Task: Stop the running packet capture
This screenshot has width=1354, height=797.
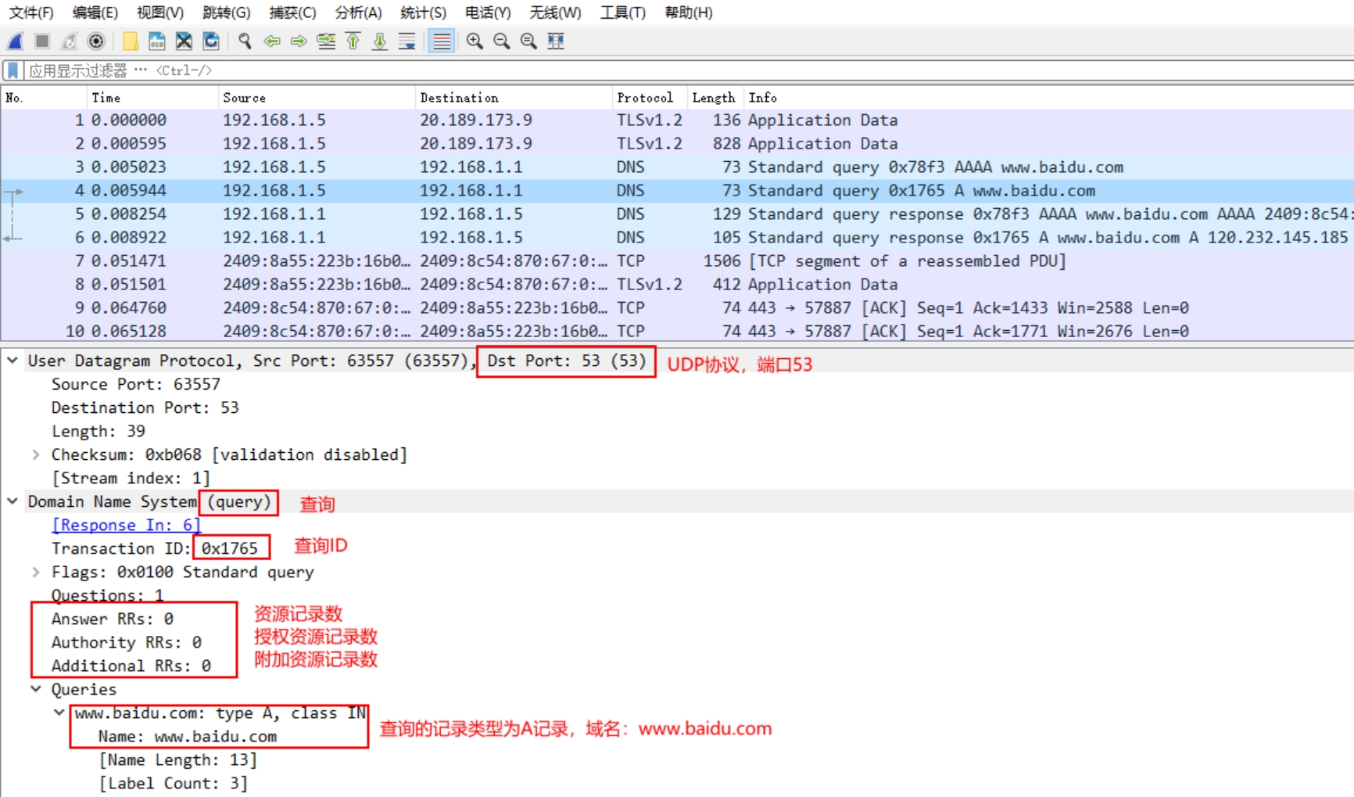Action: tap(42, 41)
